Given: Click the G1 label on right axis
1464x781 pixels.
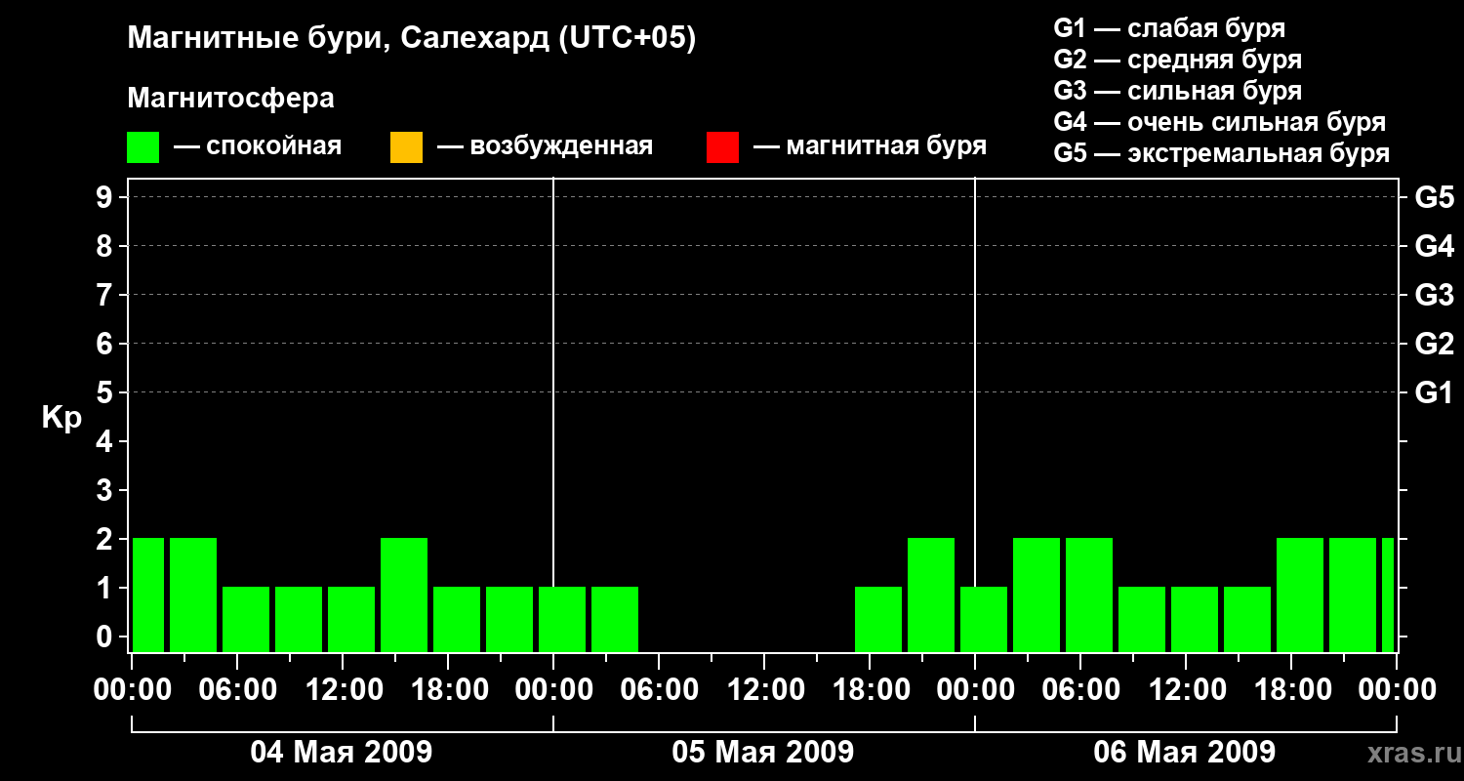Looking at the screenshot, I should coord(1435,392).
